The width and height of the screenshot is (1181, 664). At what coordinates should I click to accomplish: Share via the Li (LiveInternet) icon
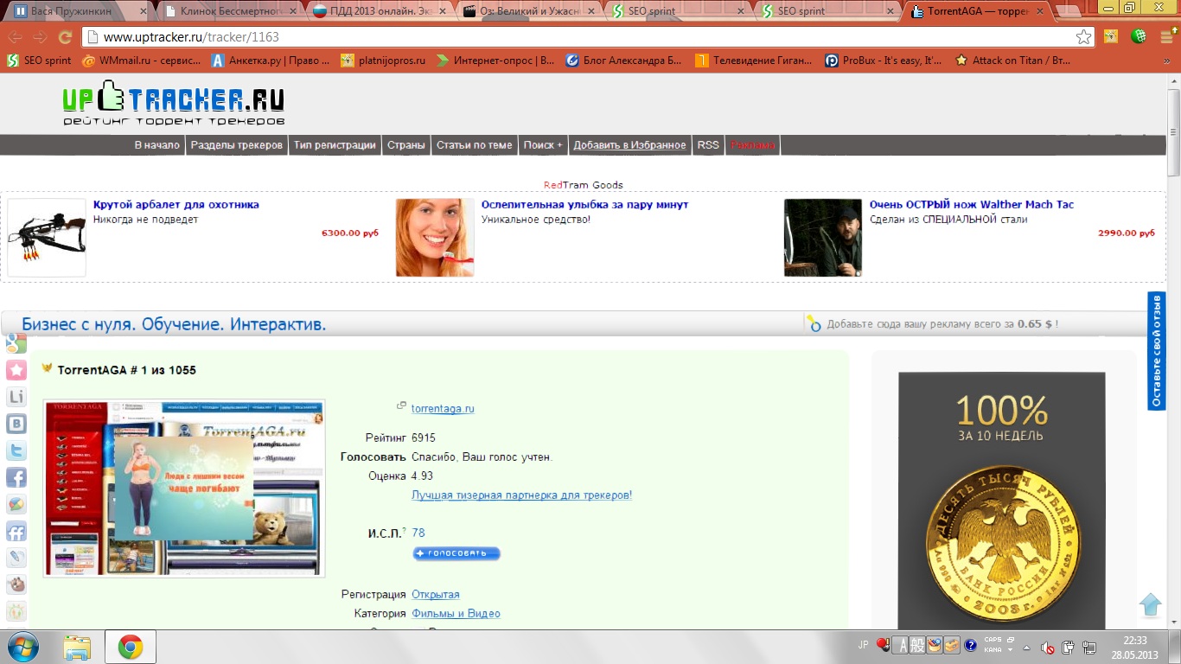tap(16, 397)
